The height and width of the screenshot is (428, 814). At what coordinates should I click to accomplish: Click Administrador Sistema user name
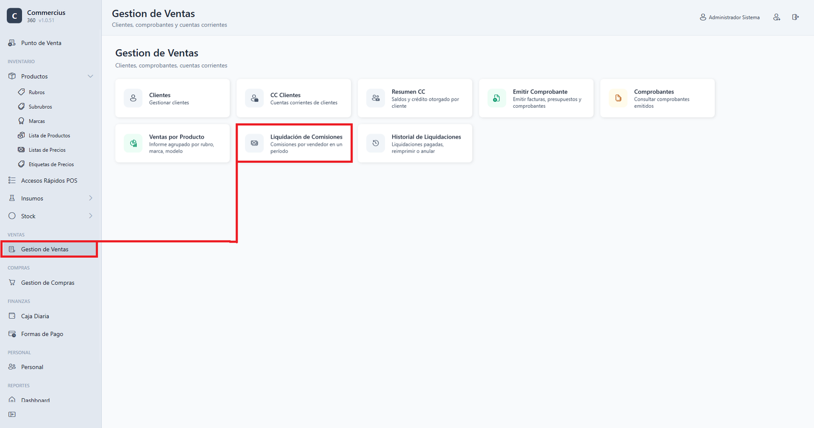click(x=734, y=17)
